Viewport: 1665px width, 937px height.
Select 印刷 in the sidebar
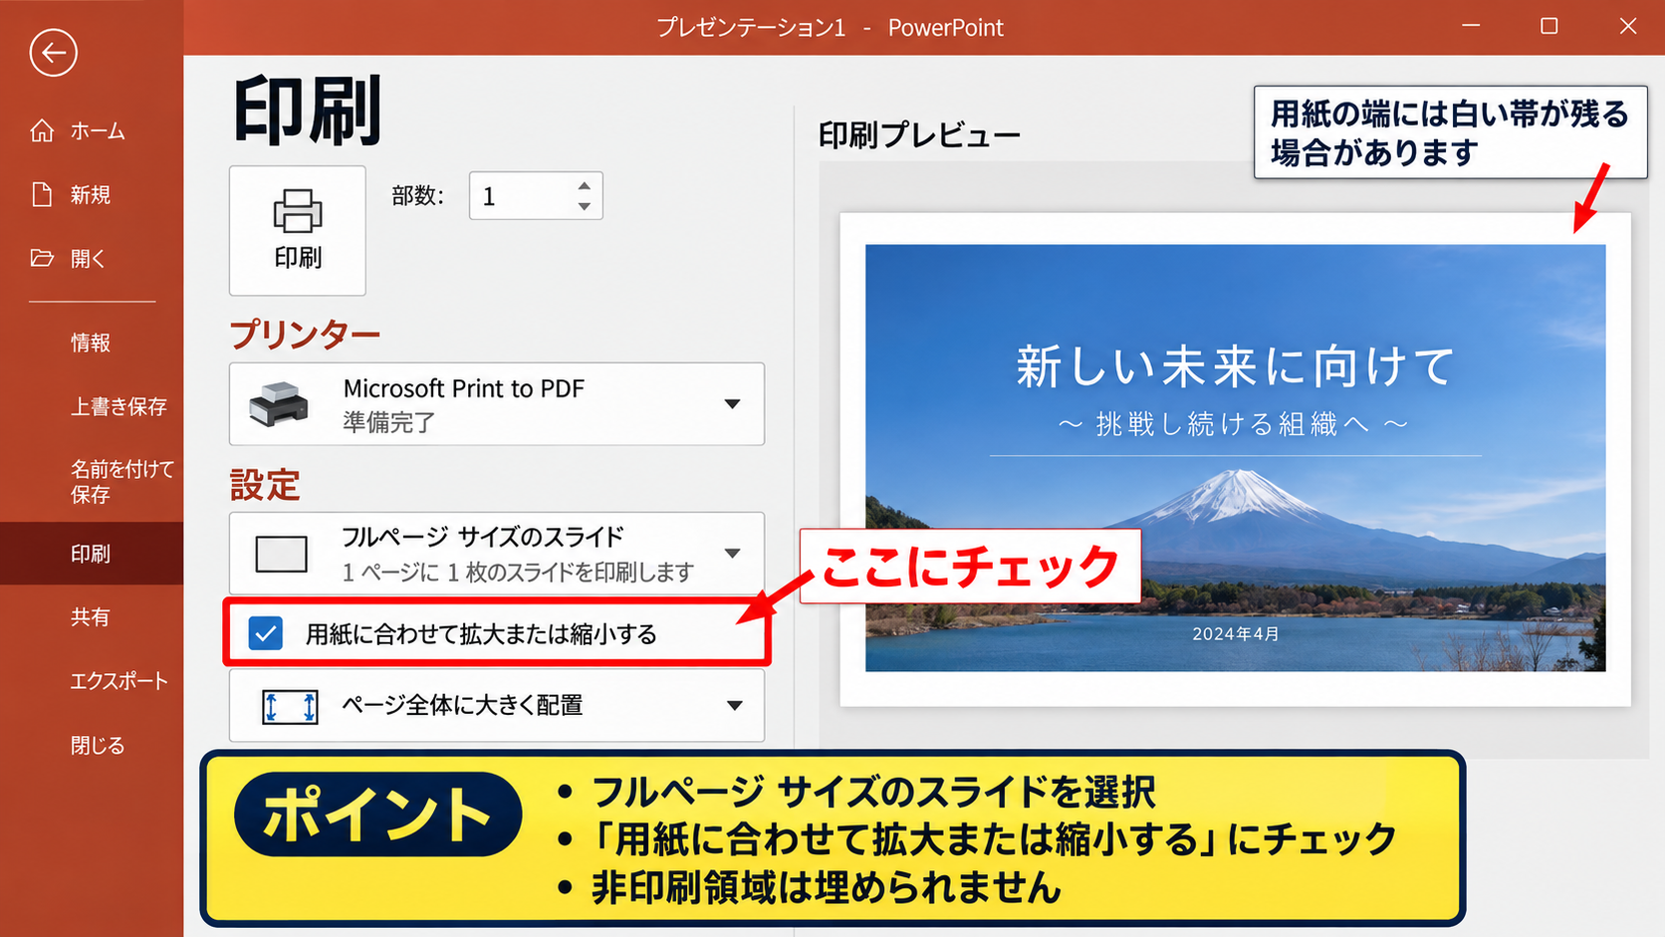click(91, 554)
